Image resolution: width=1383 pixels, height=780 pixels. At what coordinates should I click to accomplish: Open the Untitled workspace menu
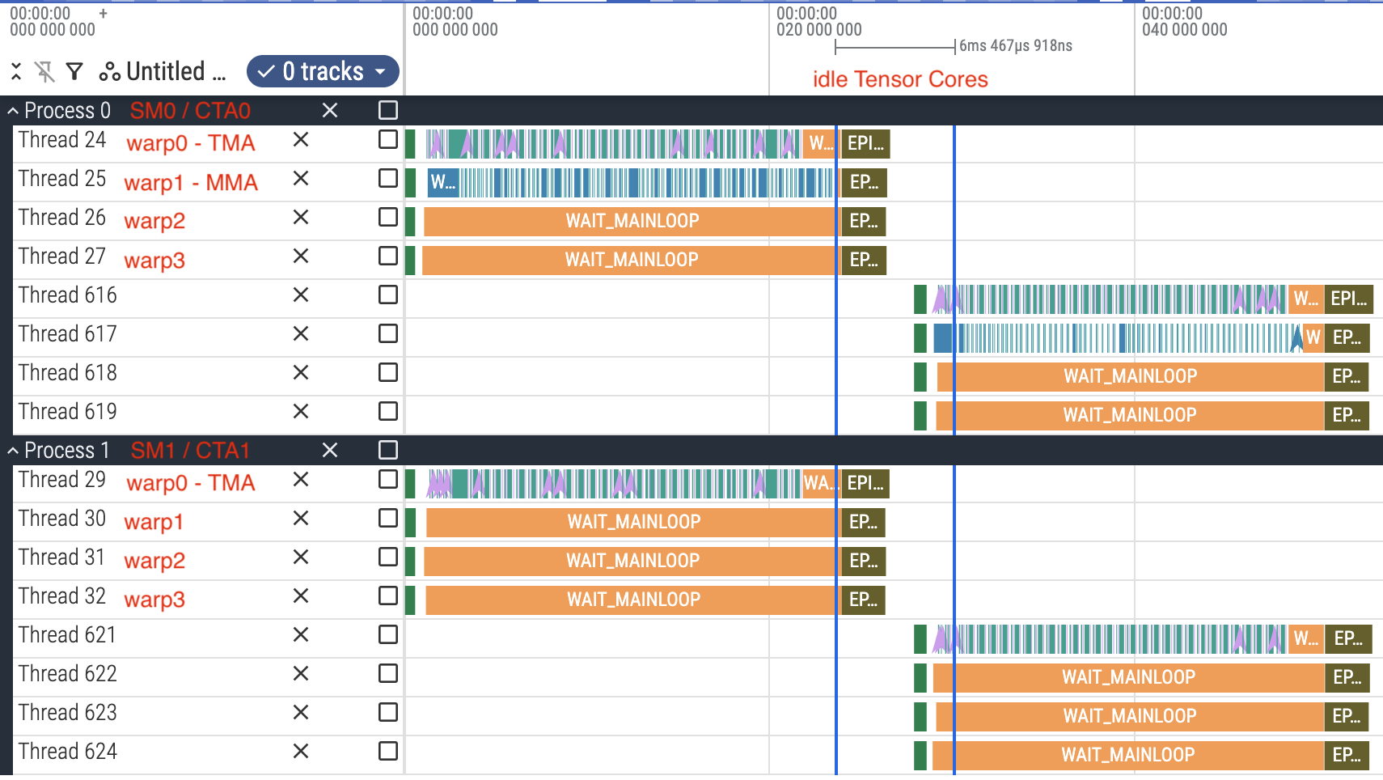click(x=163, y=72)
